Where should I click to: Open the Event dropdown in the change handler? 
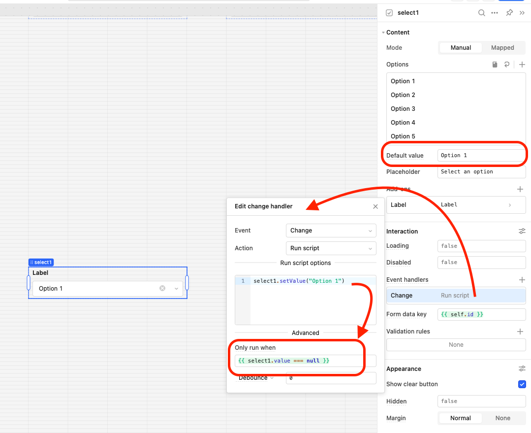(331, 230)
